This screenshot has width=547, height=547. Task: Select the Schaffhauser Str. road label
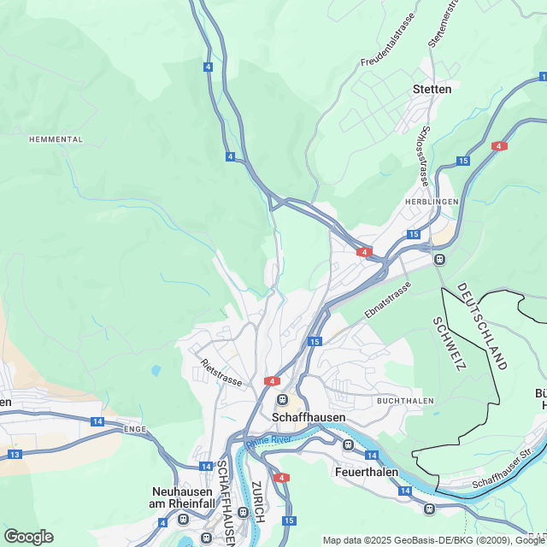pos(503,468)
